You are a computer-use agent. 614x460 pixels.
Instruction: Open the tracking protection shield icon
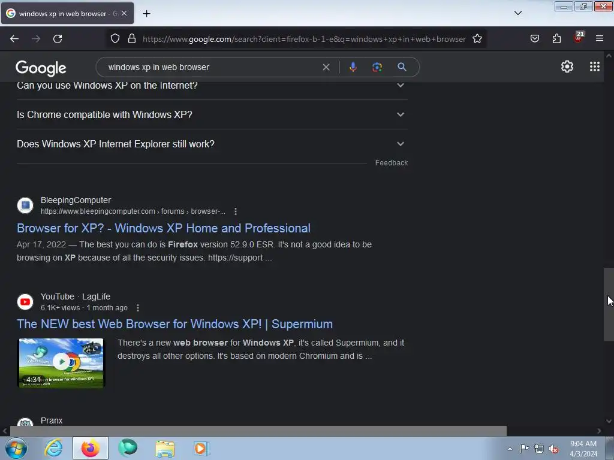point(115,39)
